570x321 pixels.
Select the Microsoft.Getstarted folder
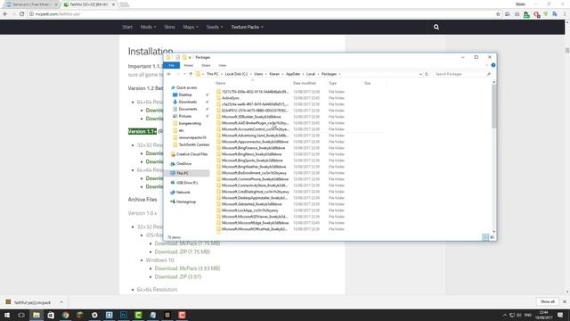(x=251, y=204)
